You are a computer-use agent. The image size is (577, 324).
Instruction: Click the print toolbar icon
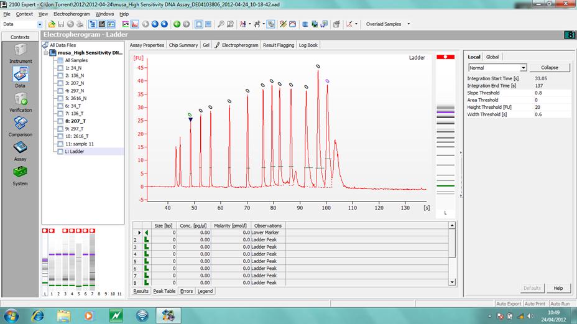[x=80, y=24]
